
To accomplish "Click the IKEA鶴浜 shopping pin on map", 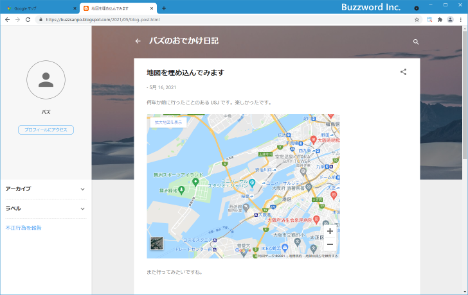I will pyautogui.click(x=285, y=247).
